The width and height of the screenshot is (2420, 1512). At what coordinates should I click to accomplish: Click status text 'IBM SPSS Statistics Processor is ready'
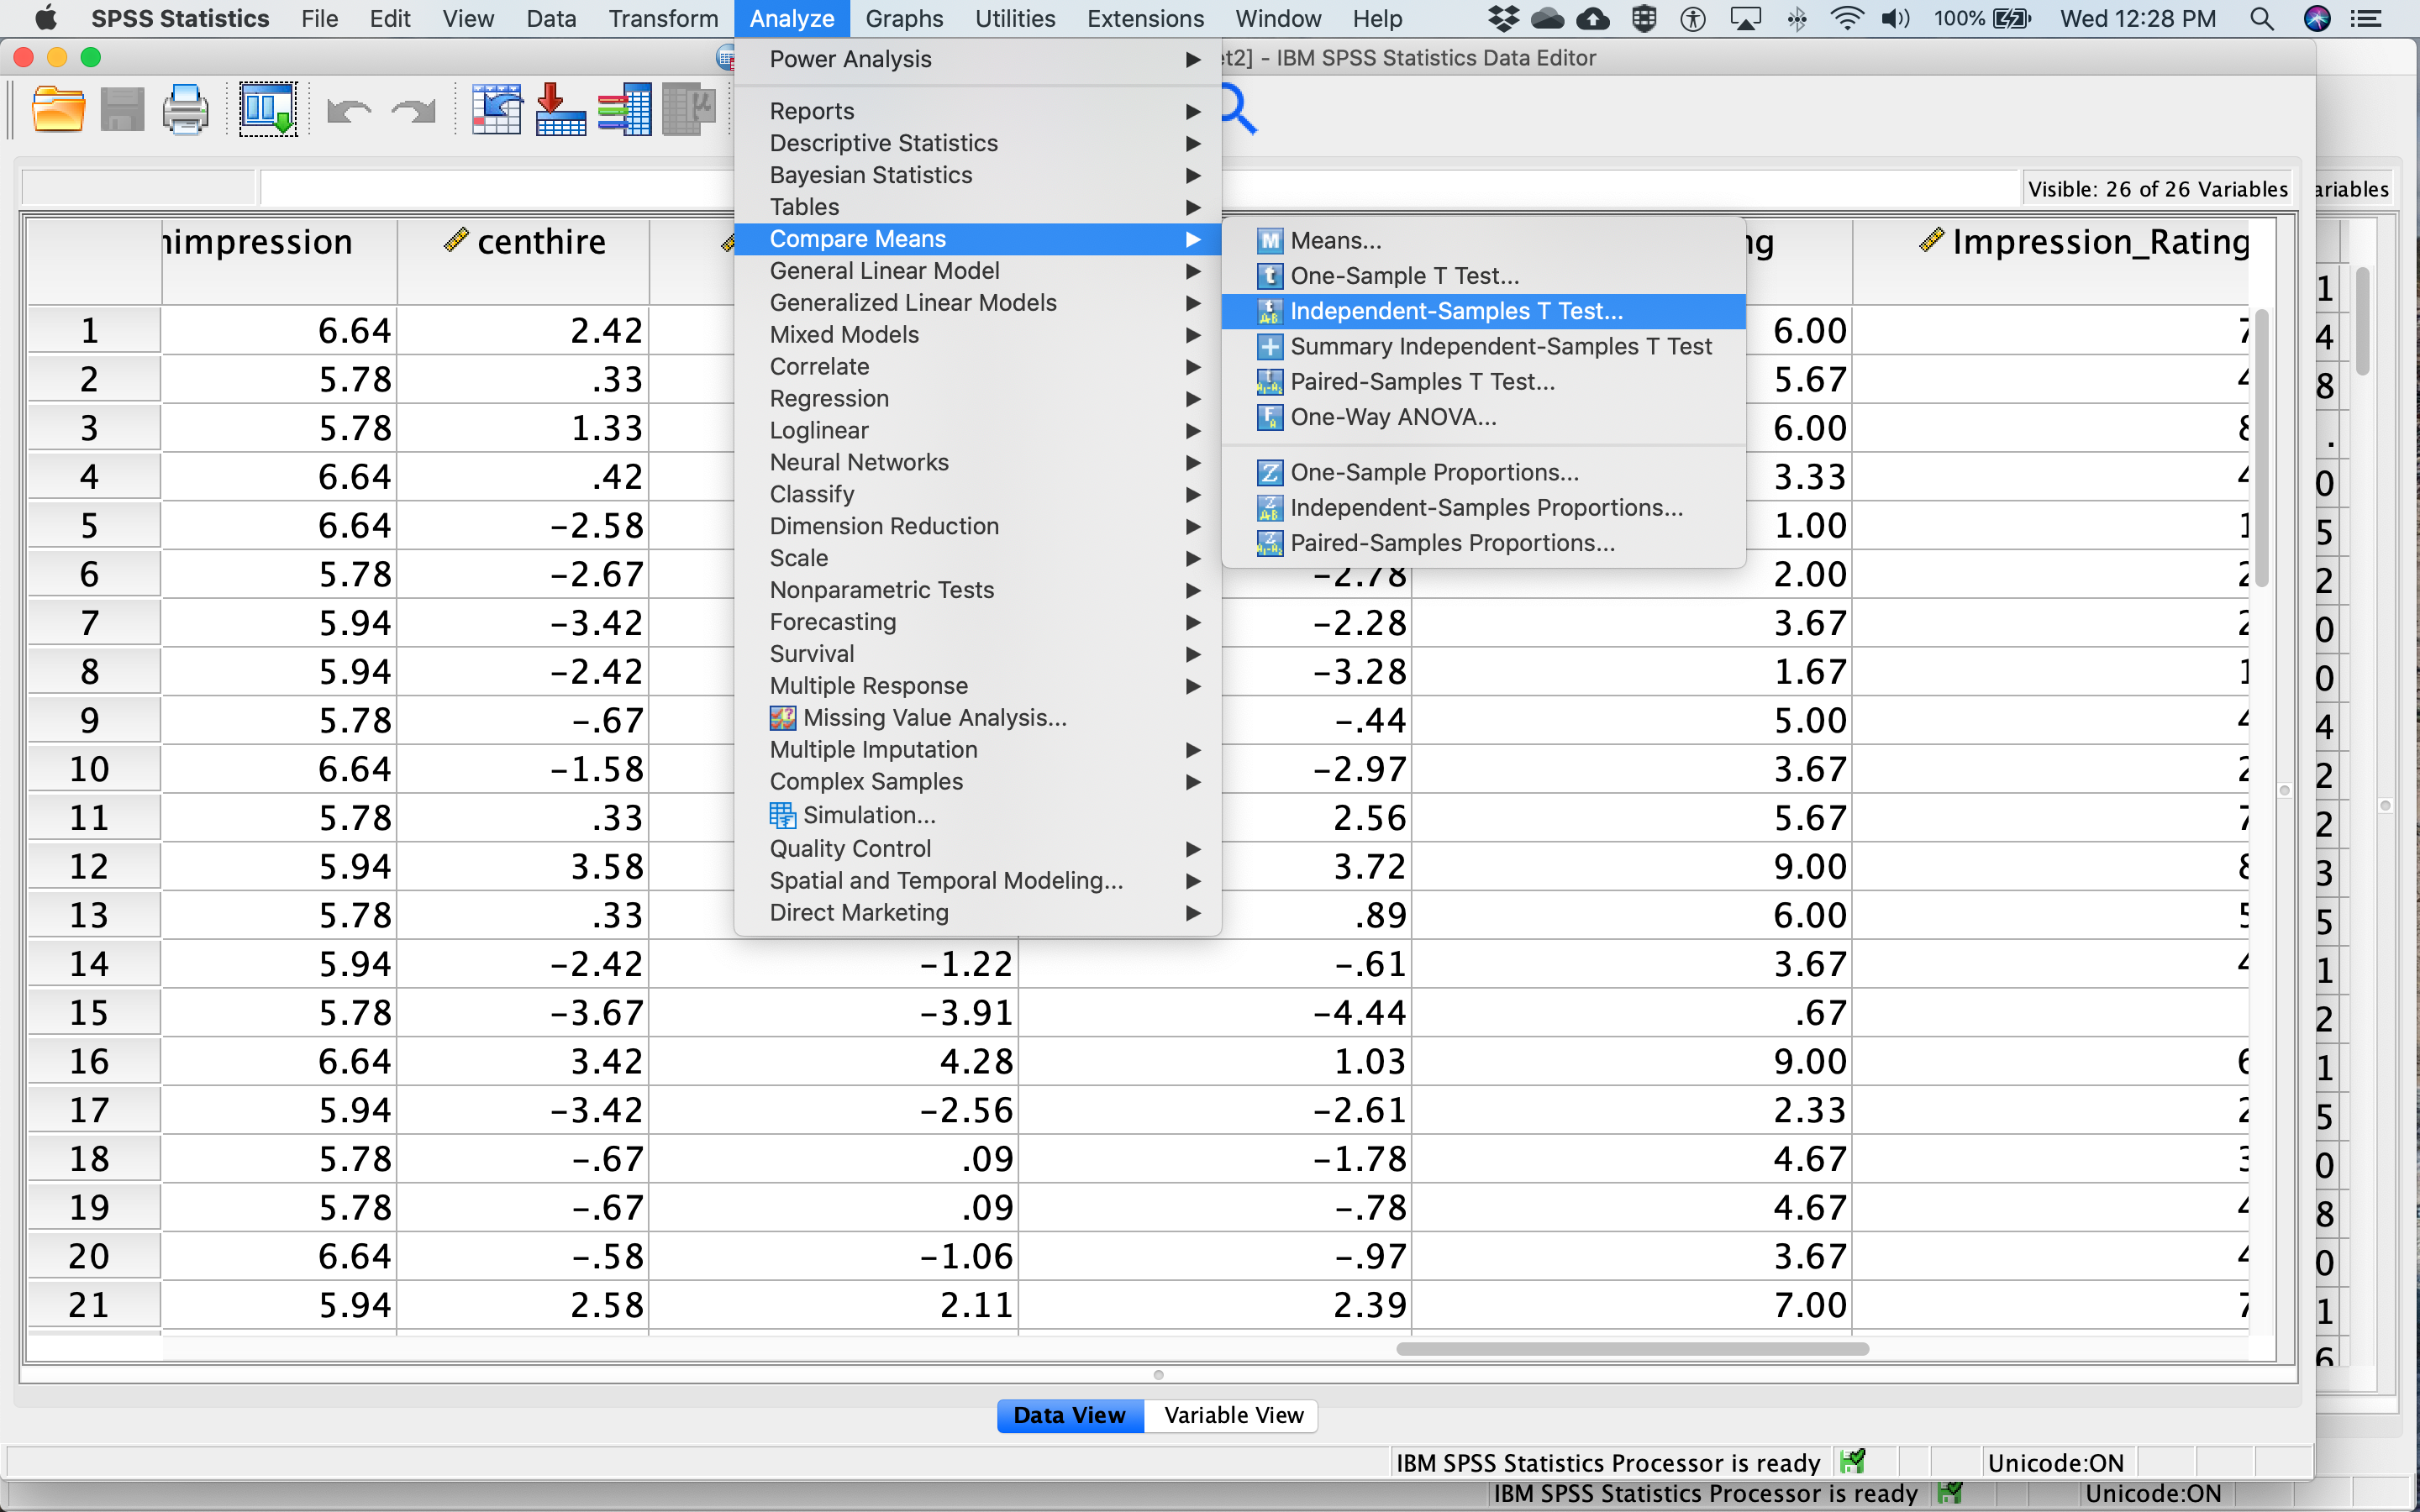coord(1607,1463)
